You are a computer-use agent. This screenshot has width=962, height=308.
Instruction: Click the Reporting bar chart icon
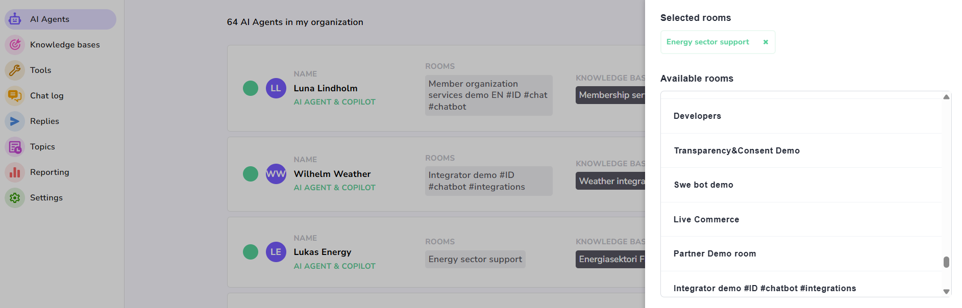click(x=15, y=172)
